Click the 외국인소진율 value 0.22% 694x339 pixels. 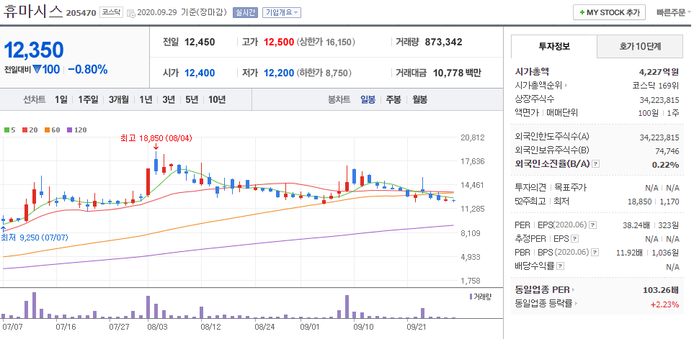(665, 164)
